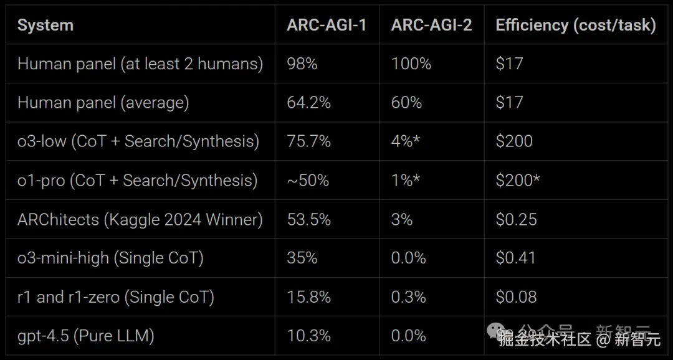Click the $0.41 cost for o3-mini-high

click(515, 258)
